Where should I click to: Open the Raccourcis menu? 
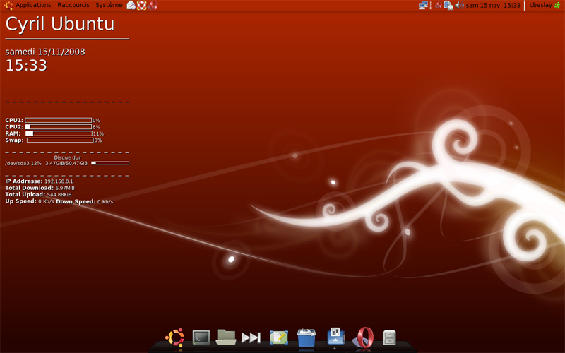(x=73, y=5)
